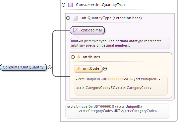The height and width of the screenshot is (122, 178).
Task: Select the xsd:decimal type node
Action: pos(87,30)
